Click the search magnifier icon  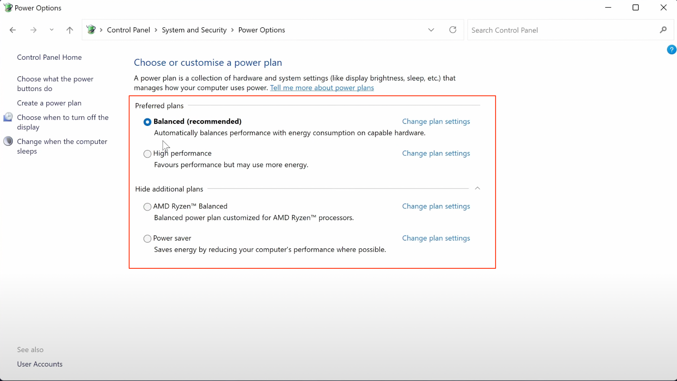point(663,30)
